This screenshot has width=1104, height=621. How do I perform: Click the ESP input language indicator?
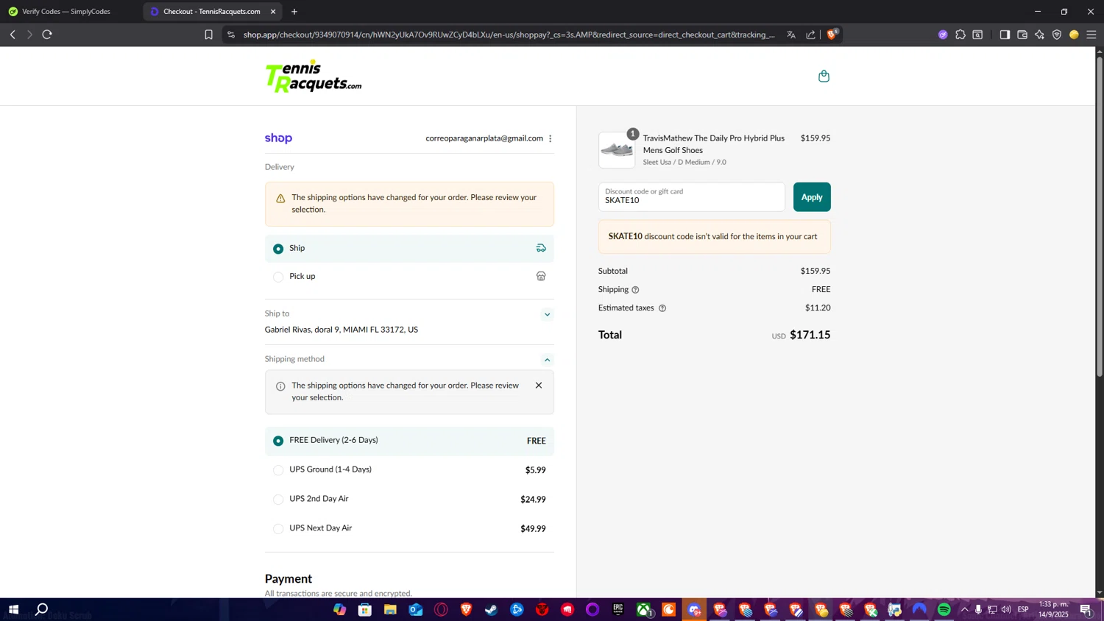[x=1023, y=610]
